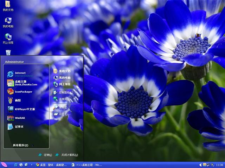Click 我的文档 desktop icon
Viewport: 225px width, 168px height.
point(8,6)
